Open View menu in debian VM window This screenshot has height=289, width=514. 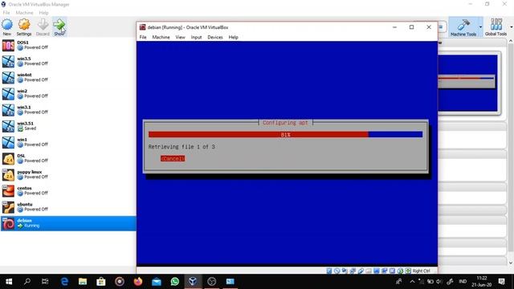point(180,38)
